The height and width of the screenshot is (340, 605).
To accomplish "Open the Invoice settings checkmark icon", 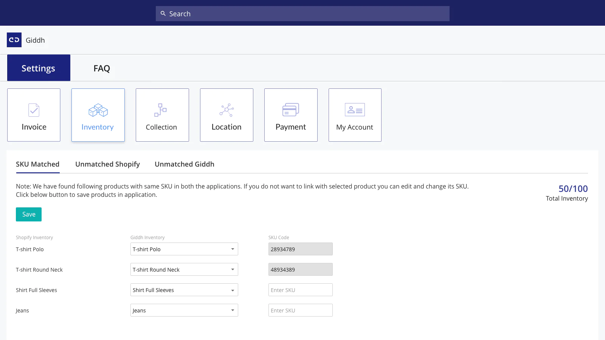I will 34,110.
